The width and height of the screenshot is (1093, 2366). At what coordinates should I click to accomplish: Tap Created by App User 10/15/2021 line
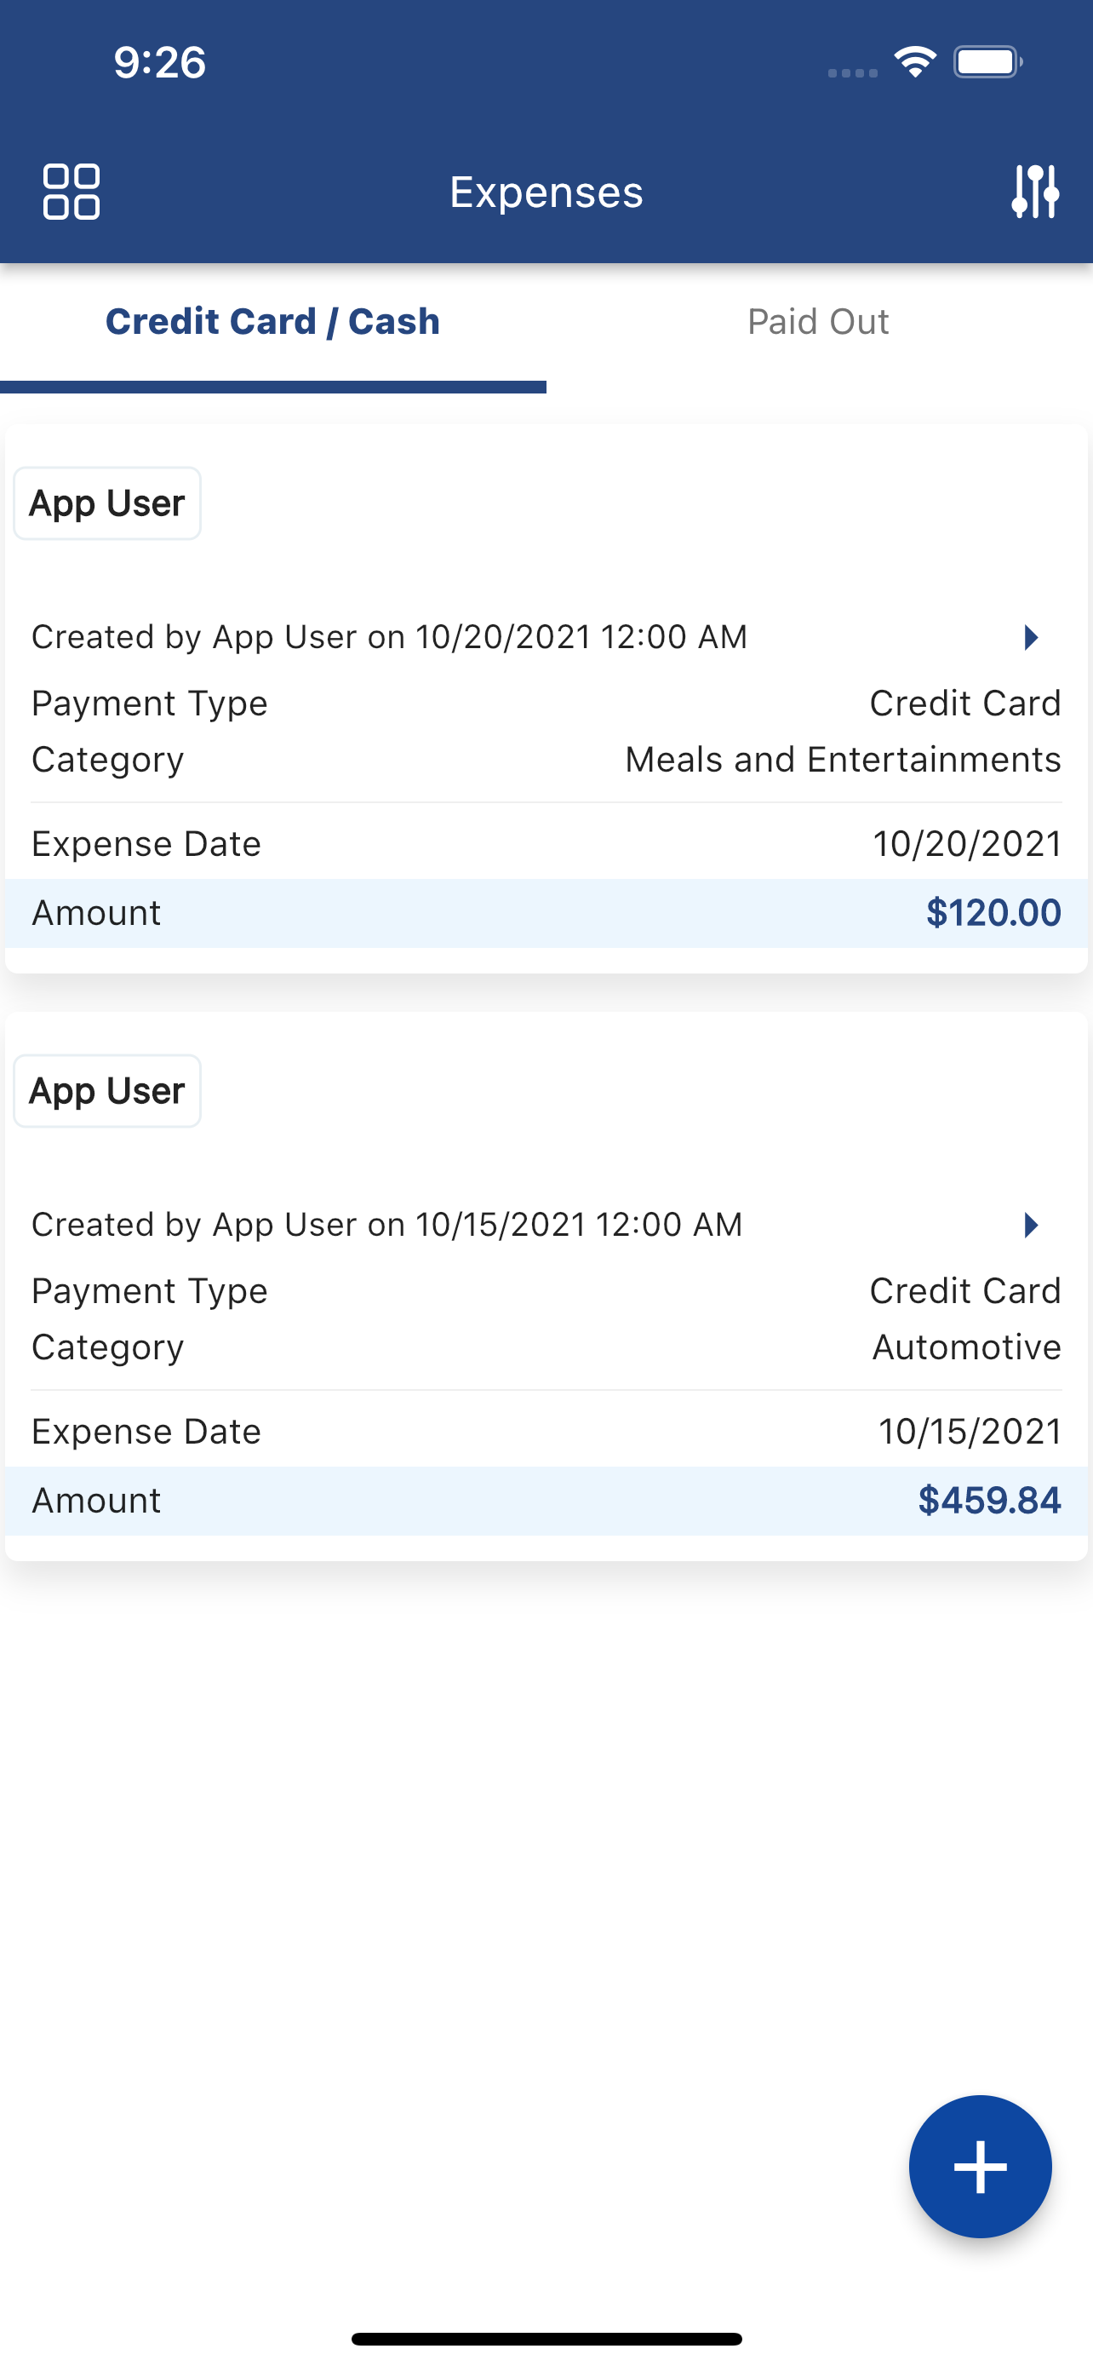pyautogui.click(x=386, y=1226)
